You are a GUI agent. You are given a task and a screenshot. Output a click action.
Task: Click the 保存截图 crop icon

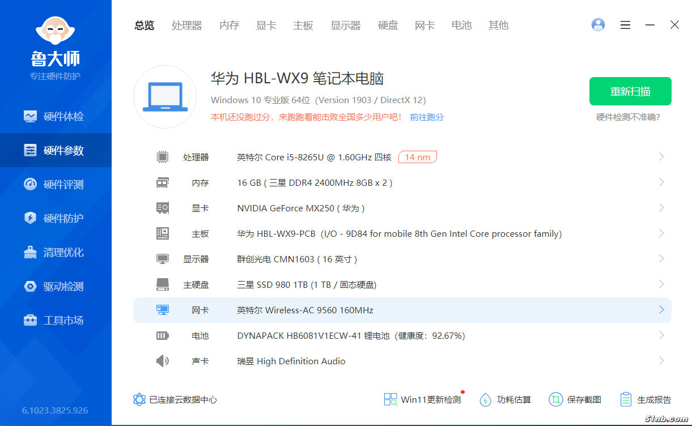[555, 399]
